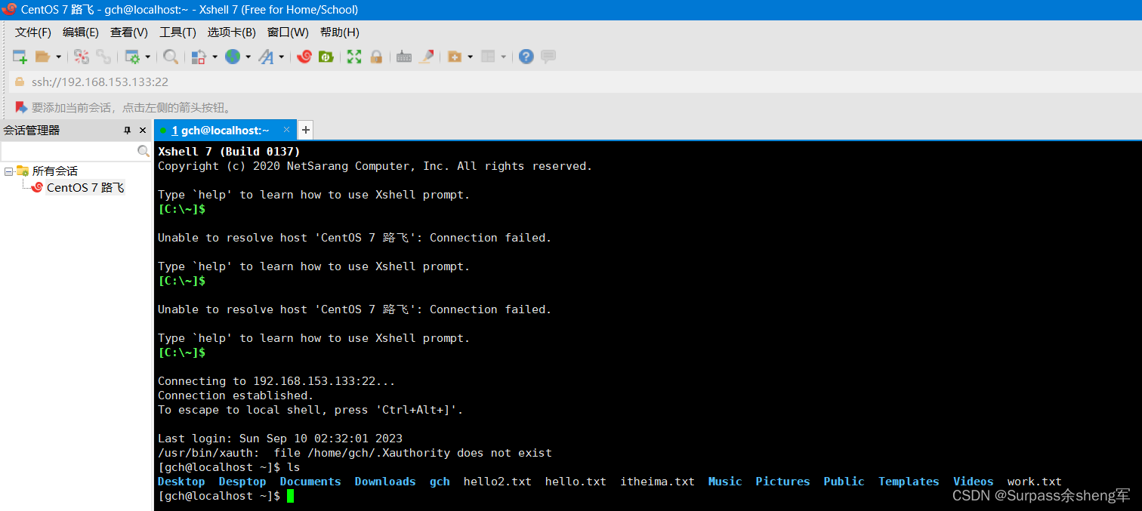Open Help via the question mark icon

pos(526,57)
